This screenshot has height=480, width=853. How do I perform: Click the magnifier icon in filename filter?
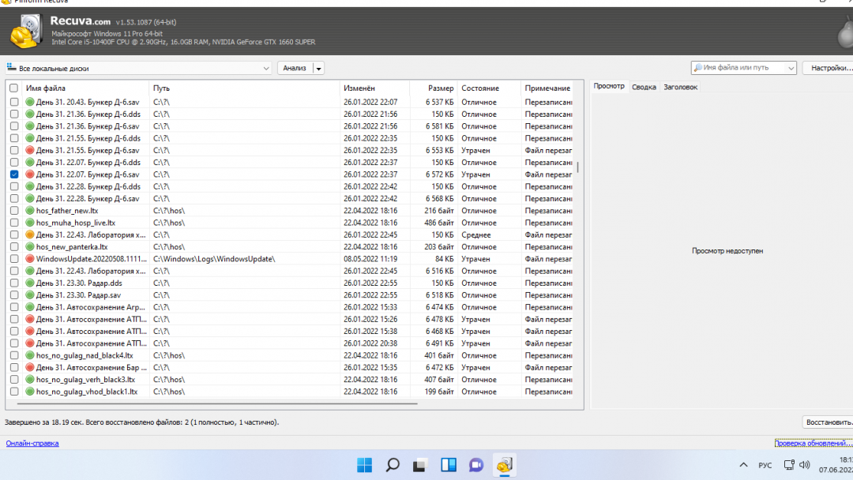coord(697,68)
